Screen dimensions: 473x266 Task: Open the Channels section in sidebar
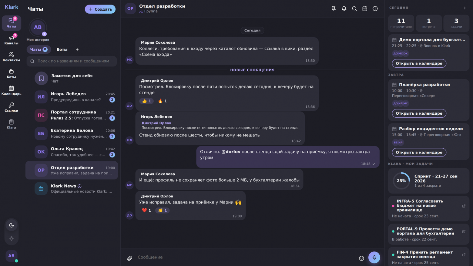[11, 39]
